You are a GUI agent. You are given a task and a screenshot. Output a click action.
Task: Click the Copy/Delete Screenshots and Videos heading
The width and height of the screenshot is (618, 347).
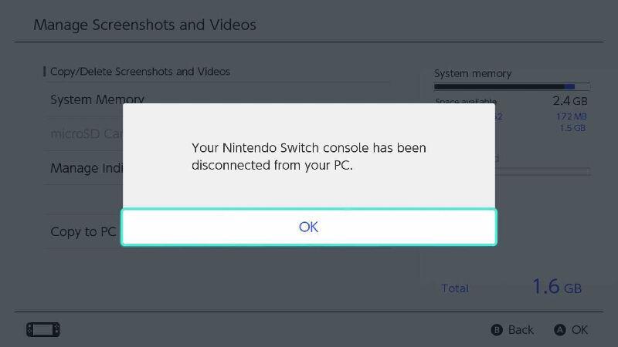(x=140, y=72)
